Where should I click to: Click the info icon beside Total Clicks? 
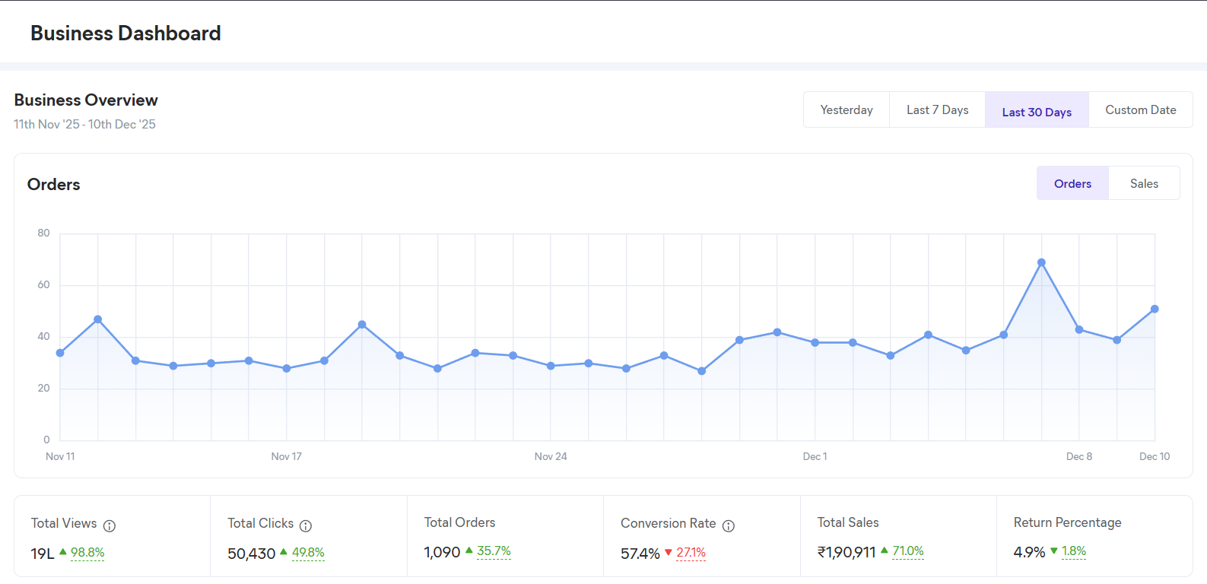[306, 526]
